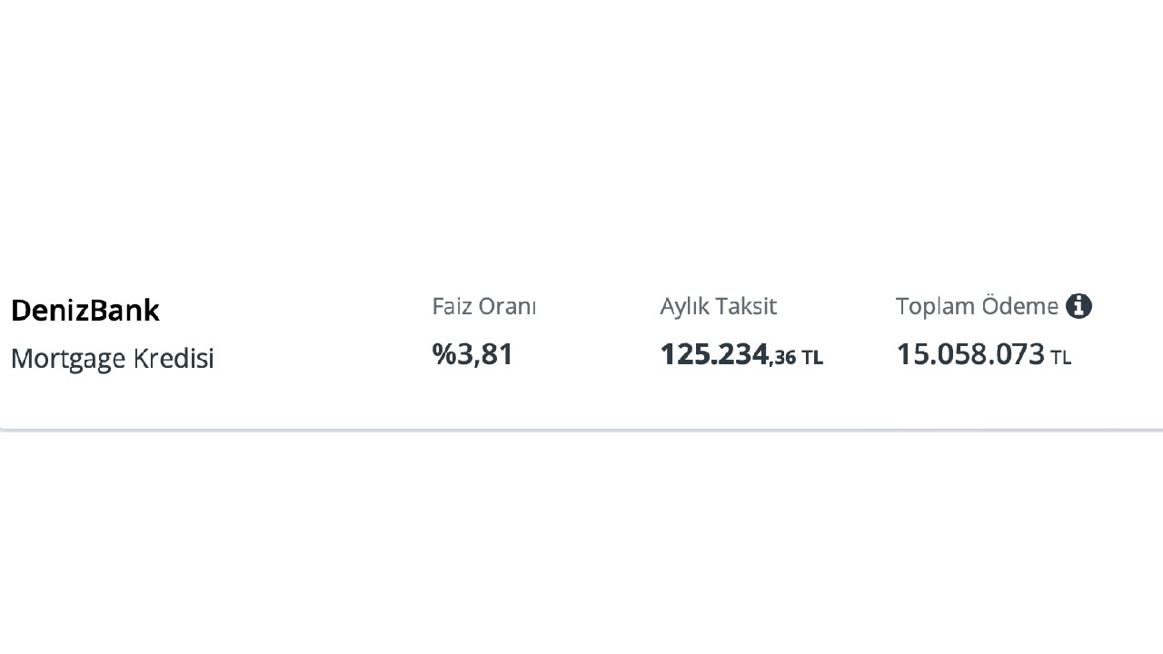
Task: Select the %3,81 interest rate value
Action: click(x=473, y=354)
